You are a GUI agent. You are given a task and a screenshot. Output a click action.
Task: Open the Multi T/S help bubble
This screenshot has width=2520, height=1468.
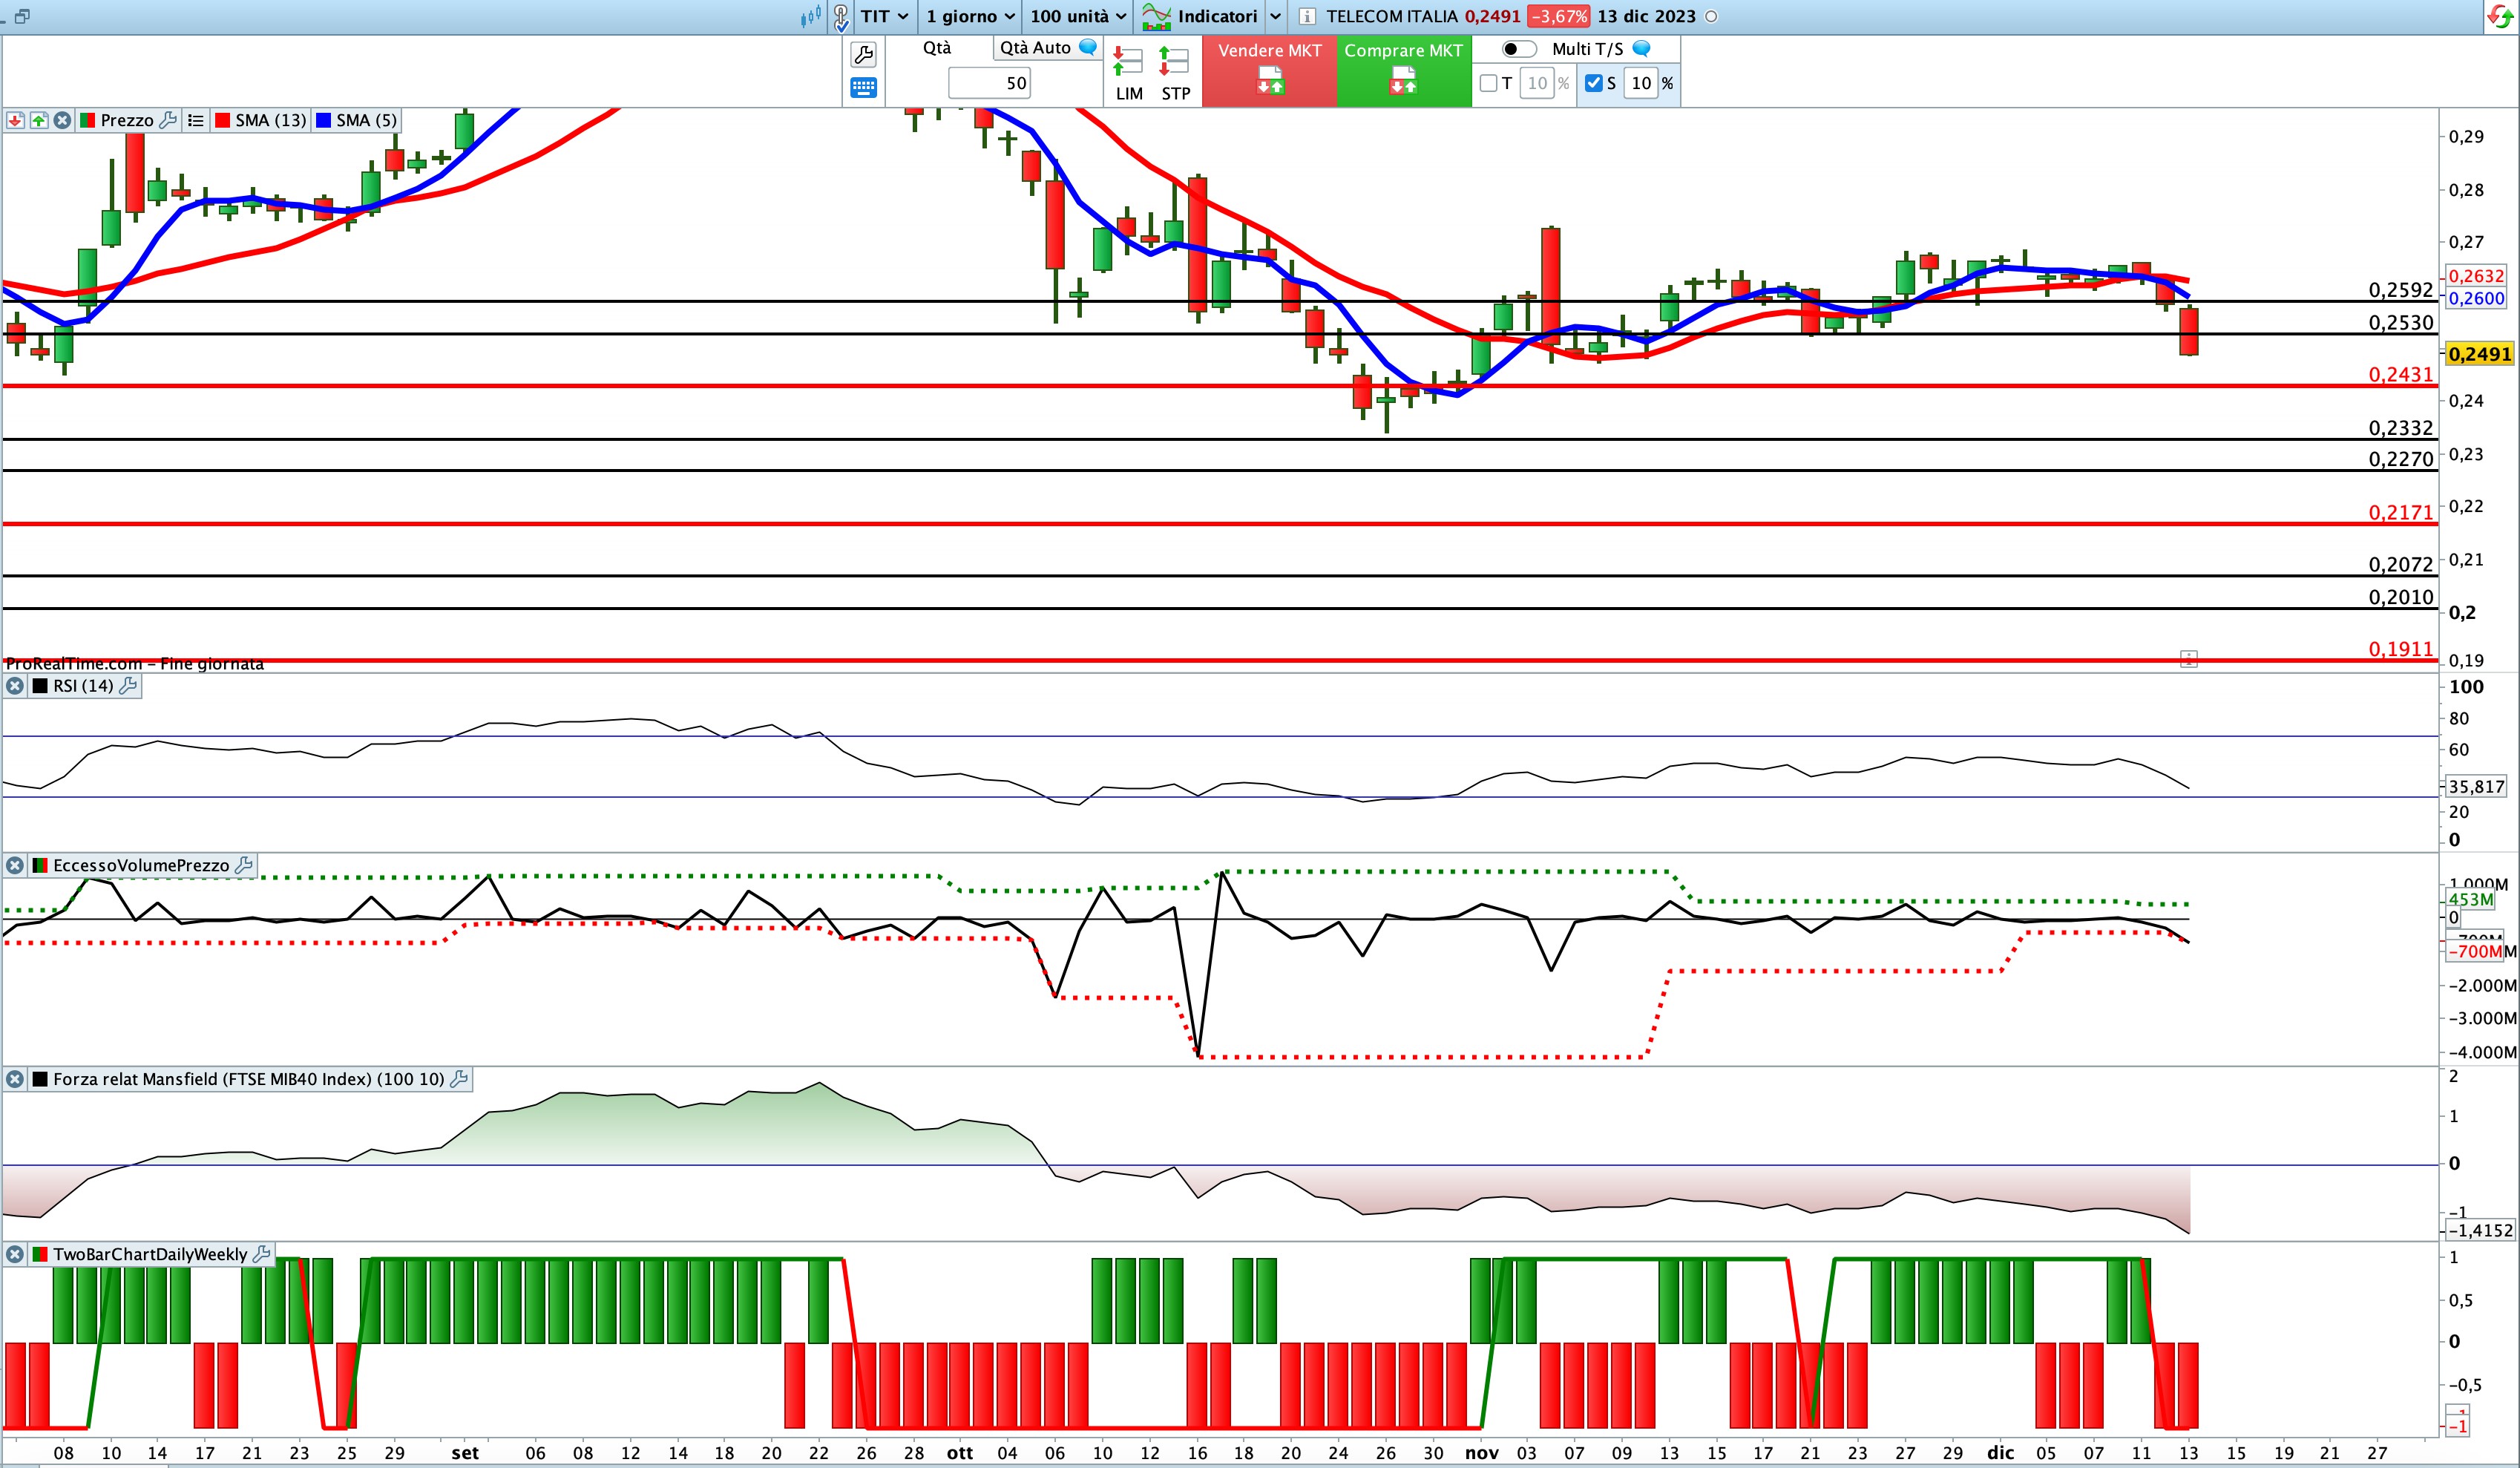[x=1641, y=48]
